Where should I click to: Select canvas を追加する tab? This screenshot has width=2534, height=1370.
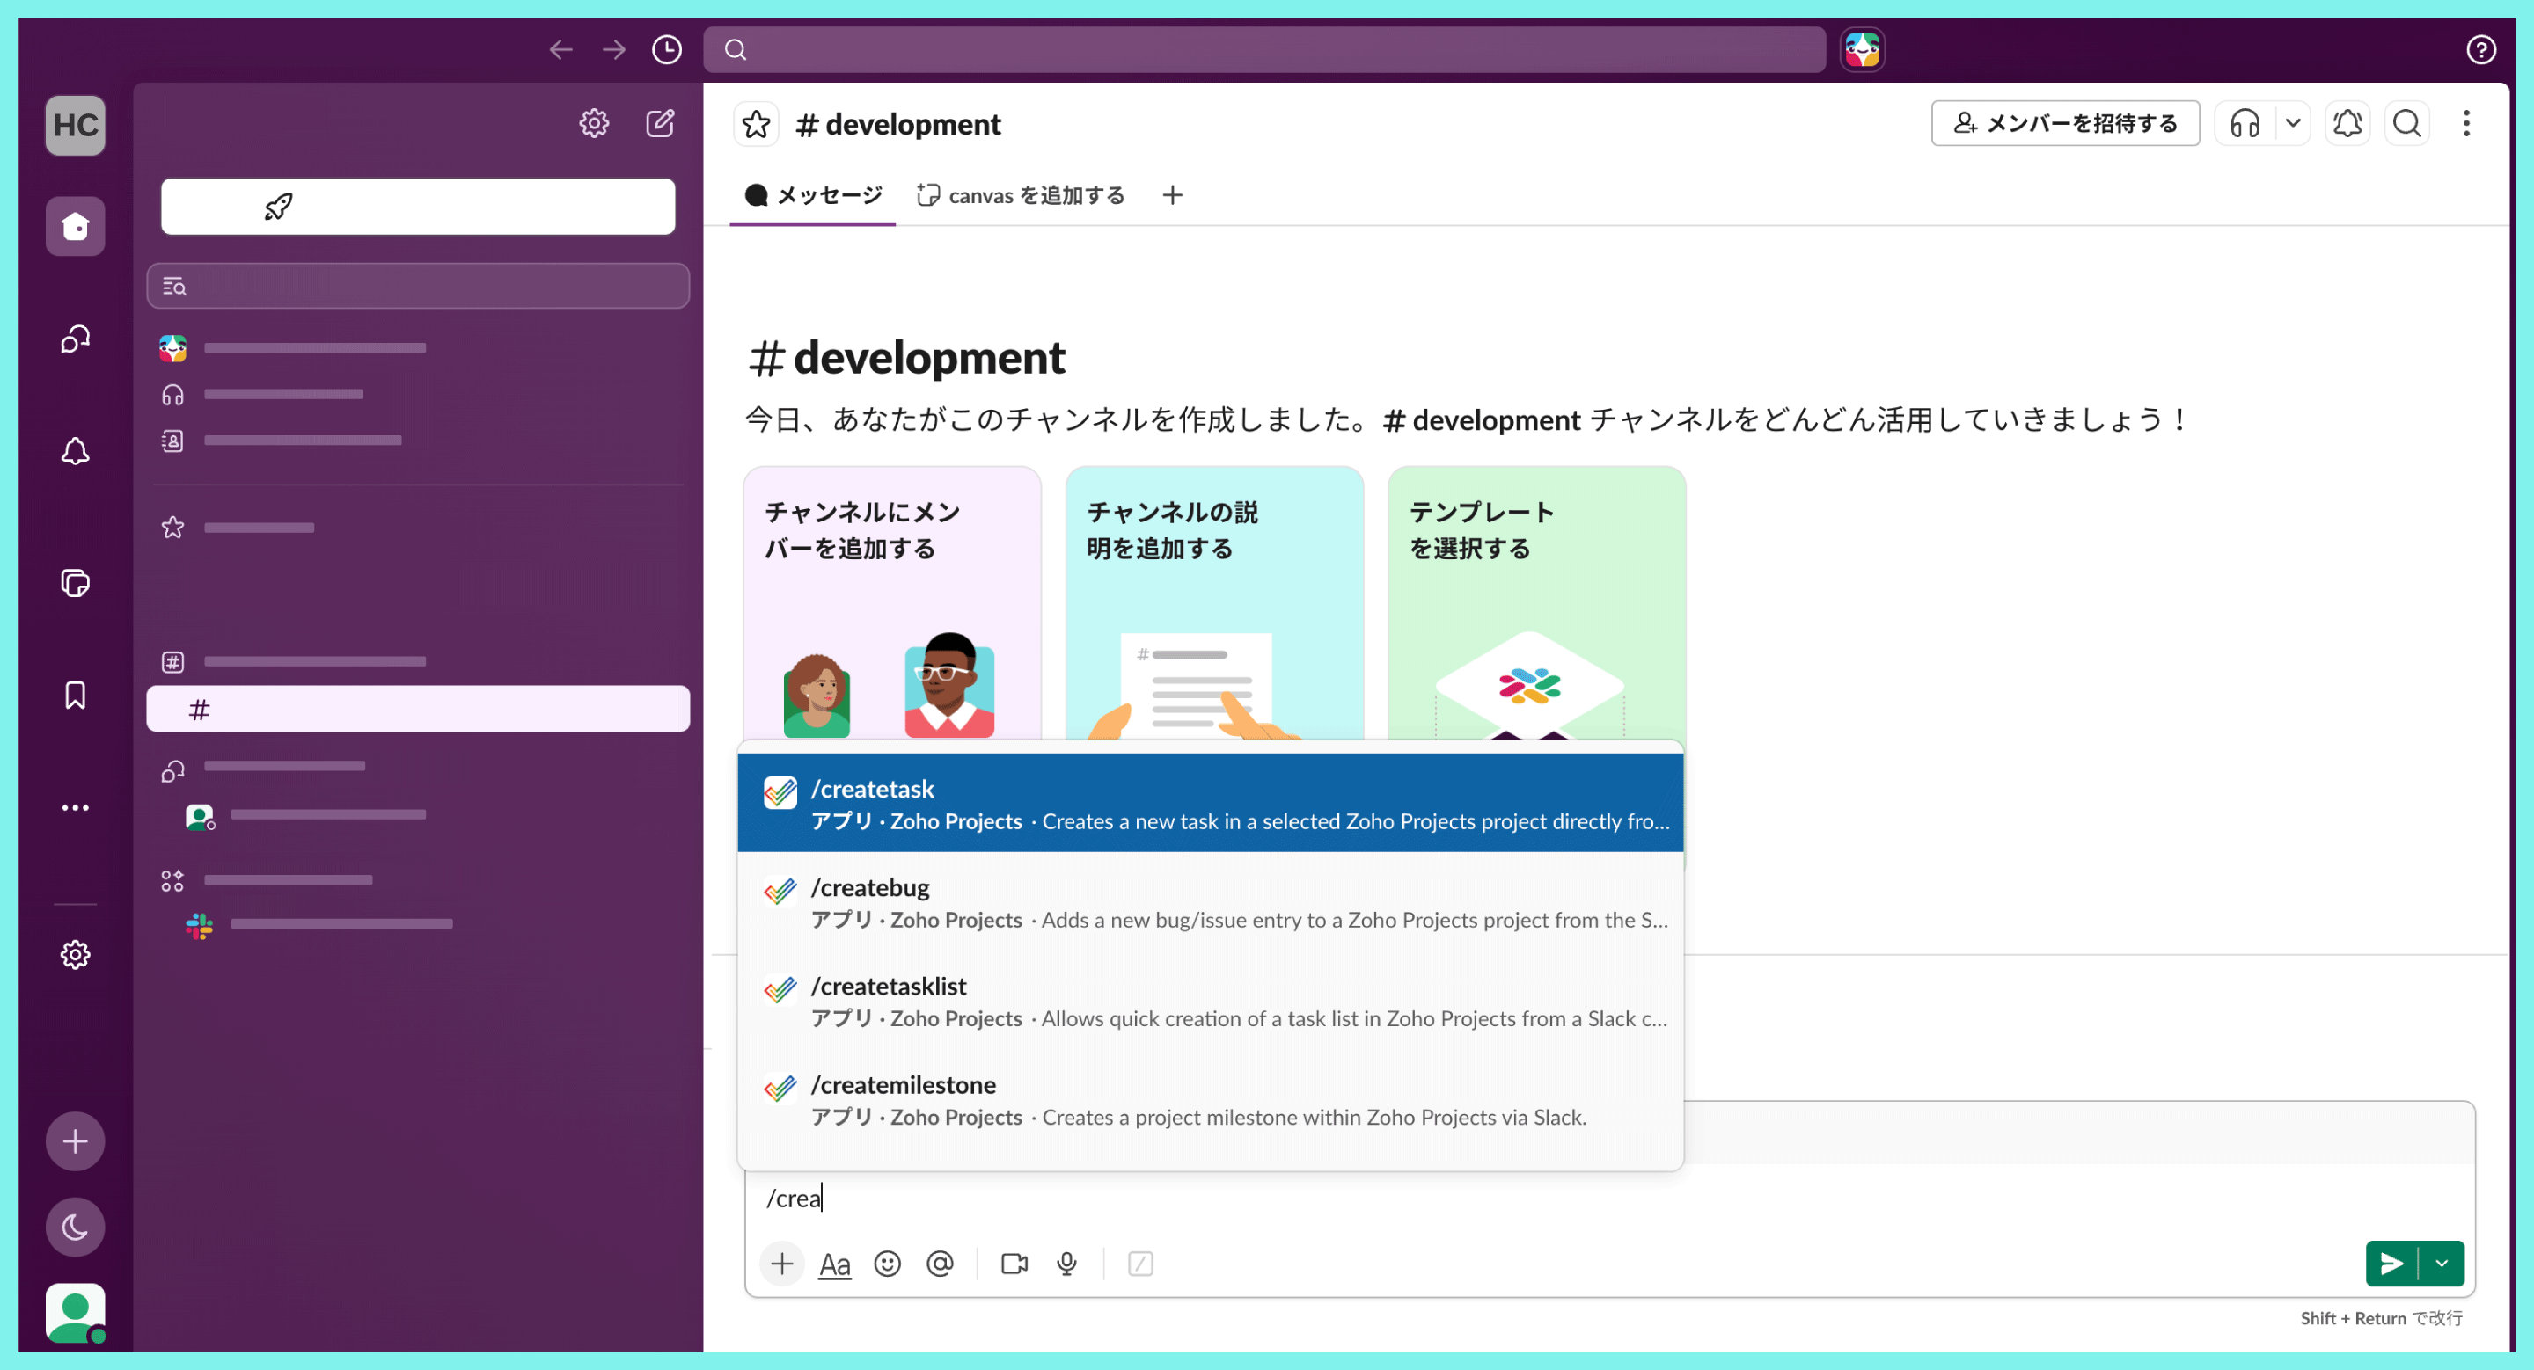[x=1021, y=194]
